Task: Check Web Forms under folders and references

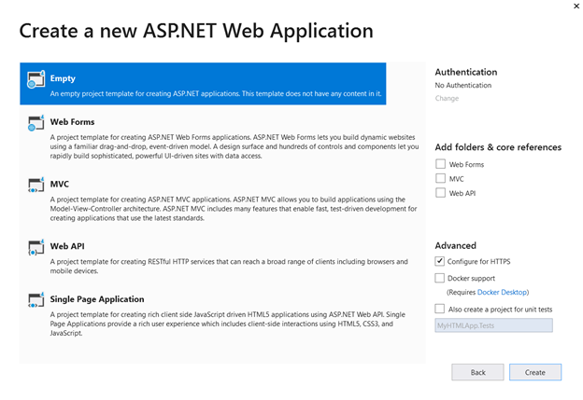Action: click(440, 164)
